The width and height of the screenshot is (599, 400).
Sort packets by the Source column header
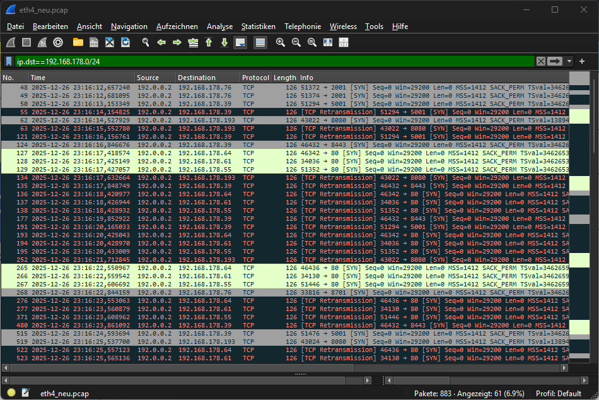pos(155,78)
